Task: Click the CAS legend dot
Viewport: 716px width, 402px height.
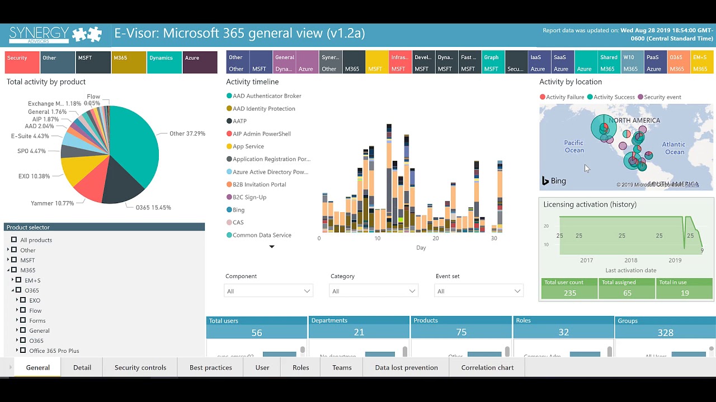Action: (x=229, y=222)
